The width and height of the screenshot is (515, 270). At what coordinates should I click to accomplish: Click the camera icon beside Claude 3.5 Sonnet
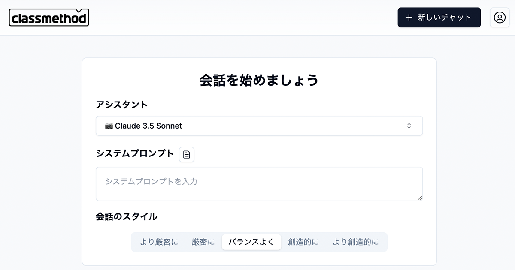(x=109, y=126)
